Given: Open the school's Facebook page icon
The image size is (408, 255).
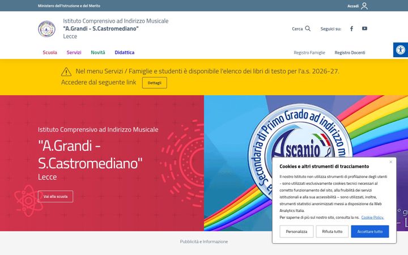Looking at the screenshot, I should coord(351,29).
